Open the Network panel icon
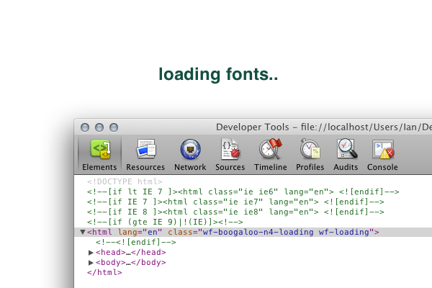Screen dimensions: 432x288 190,149
